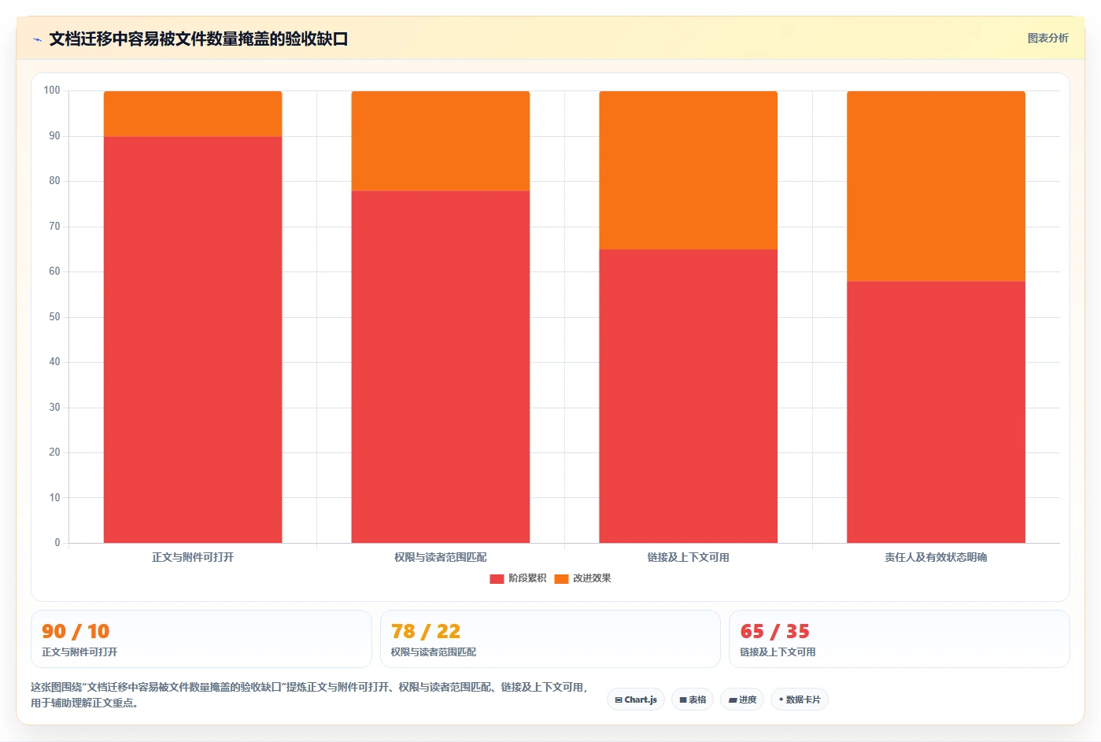Click the Chart.js tag
Viewport: 1101px width, 742px height.
coord(636,700)
